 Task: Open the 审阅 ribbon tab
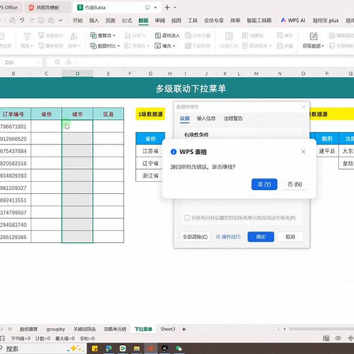coord(160,20)
